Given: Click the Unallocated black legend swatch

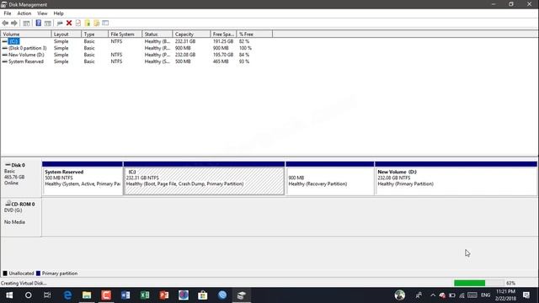Looking at the screenshot, I should pos(5,274).
